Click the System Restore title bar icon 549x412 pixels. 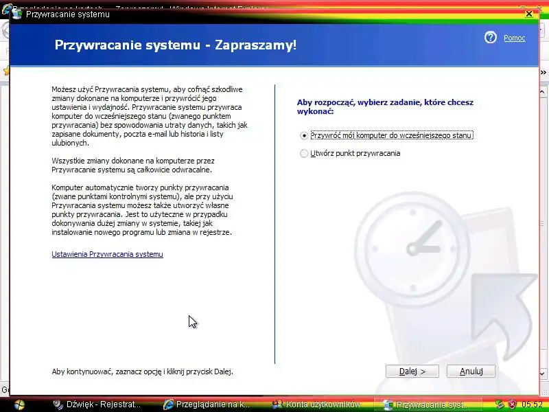coord(18,14)
